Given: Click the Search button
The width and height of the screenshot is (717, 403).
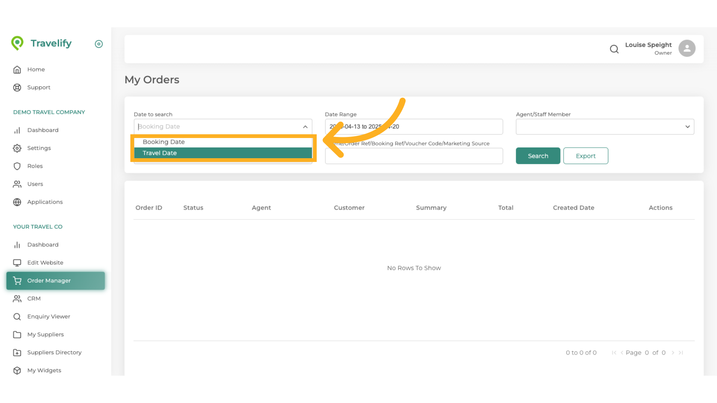Looking at the screenshot, I should coord(538,156).
